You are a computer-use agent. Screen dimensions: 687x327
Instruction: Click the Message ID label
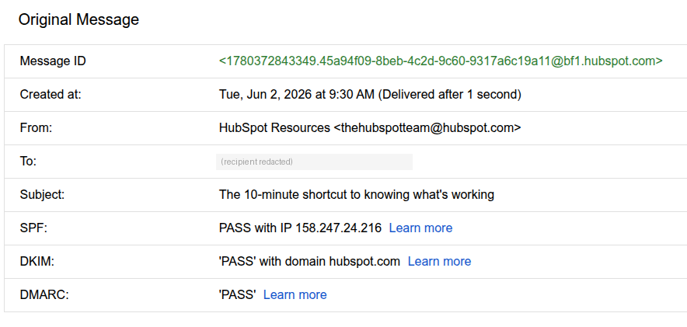click(53, 61)
